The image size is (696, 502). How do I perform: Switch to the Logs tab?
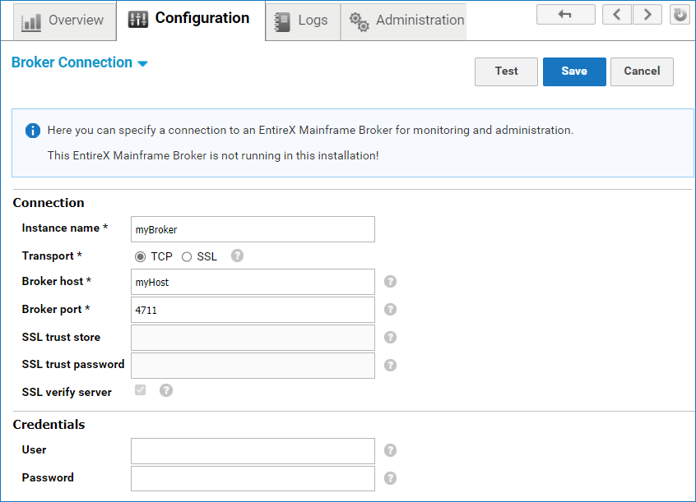304,21
